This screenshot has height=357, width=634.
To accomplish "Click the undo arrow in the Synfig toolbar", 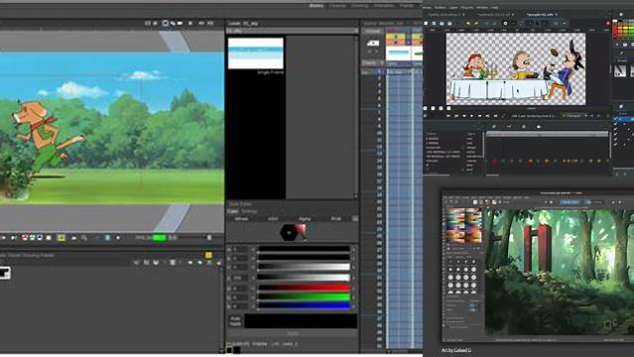I will pyautogui.click(x=468, y=24).
